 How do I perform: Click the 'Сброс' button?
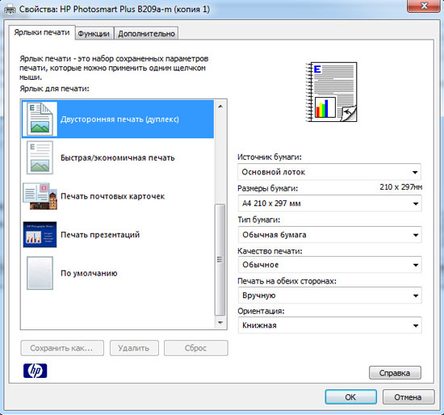[195, 348]
